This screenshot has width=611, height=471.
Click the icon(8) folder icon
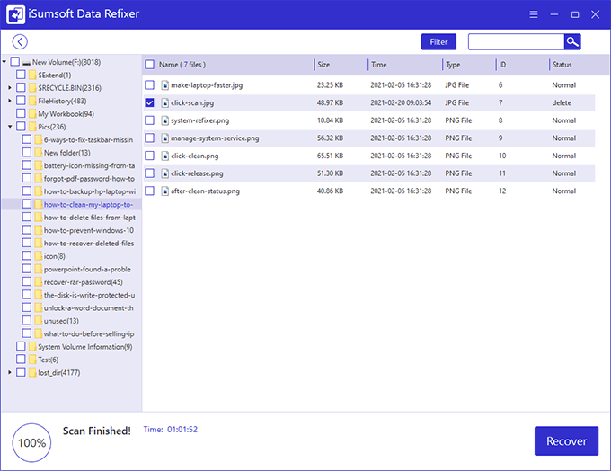[x=38, y=256]
